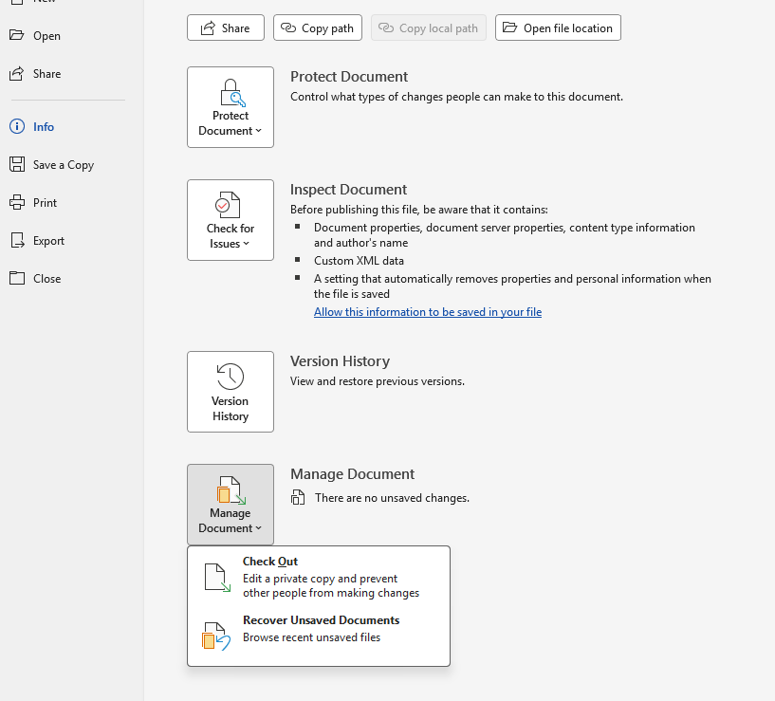
Task: Expand the Protect Document dropdown
Action: 231,107
